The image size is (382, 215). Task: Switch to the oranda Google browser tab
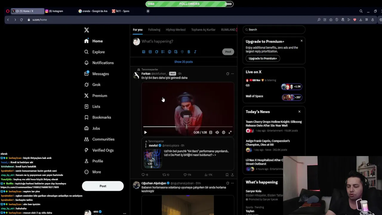93,11
